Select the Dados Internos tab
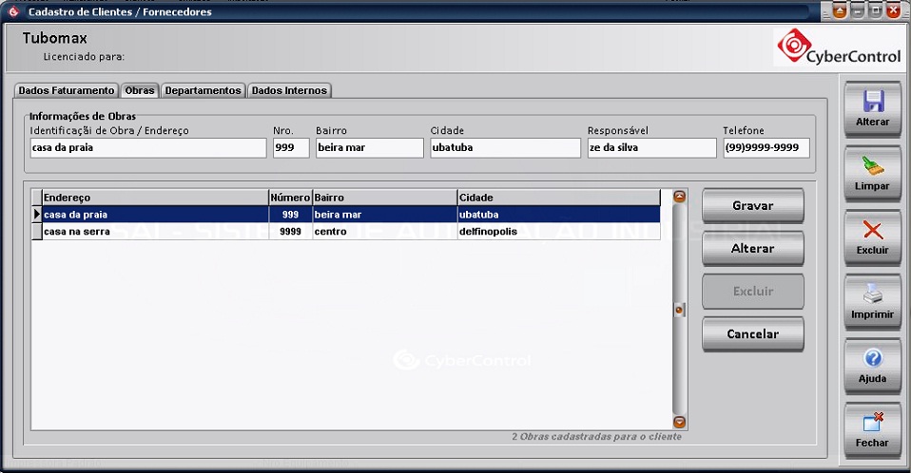 pos(289,91)
